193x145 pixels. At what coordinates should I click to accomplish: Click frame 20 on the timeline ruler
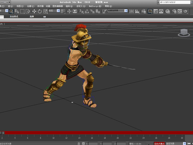(x=118, y=138)
